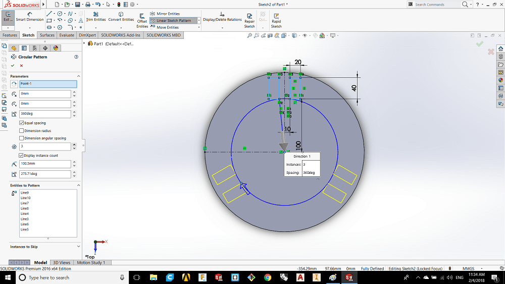
Task: Toggle Display instance count checkbox
Action: (21, 155)
